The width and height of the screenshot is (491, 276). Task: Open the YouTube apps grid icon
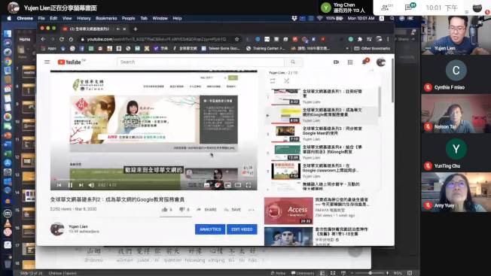pos(350,62)
